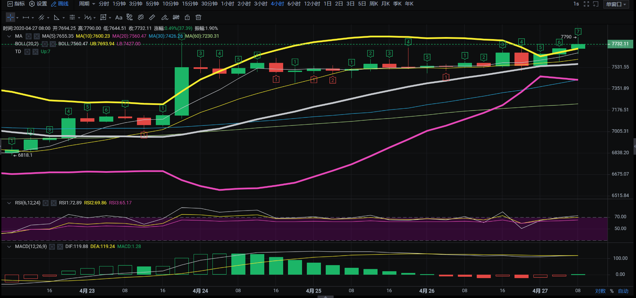Image resolution: width=636 pixels, height=298 pixels.
Task: Open MACD(12,26,9) settings gear
Action: (52, 247)
